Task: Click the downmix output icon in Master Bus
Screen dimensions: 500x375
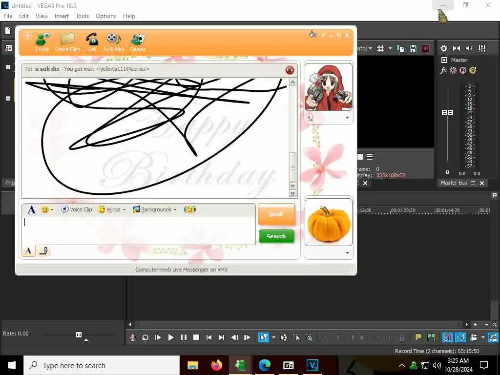Action: pos(457,48)
